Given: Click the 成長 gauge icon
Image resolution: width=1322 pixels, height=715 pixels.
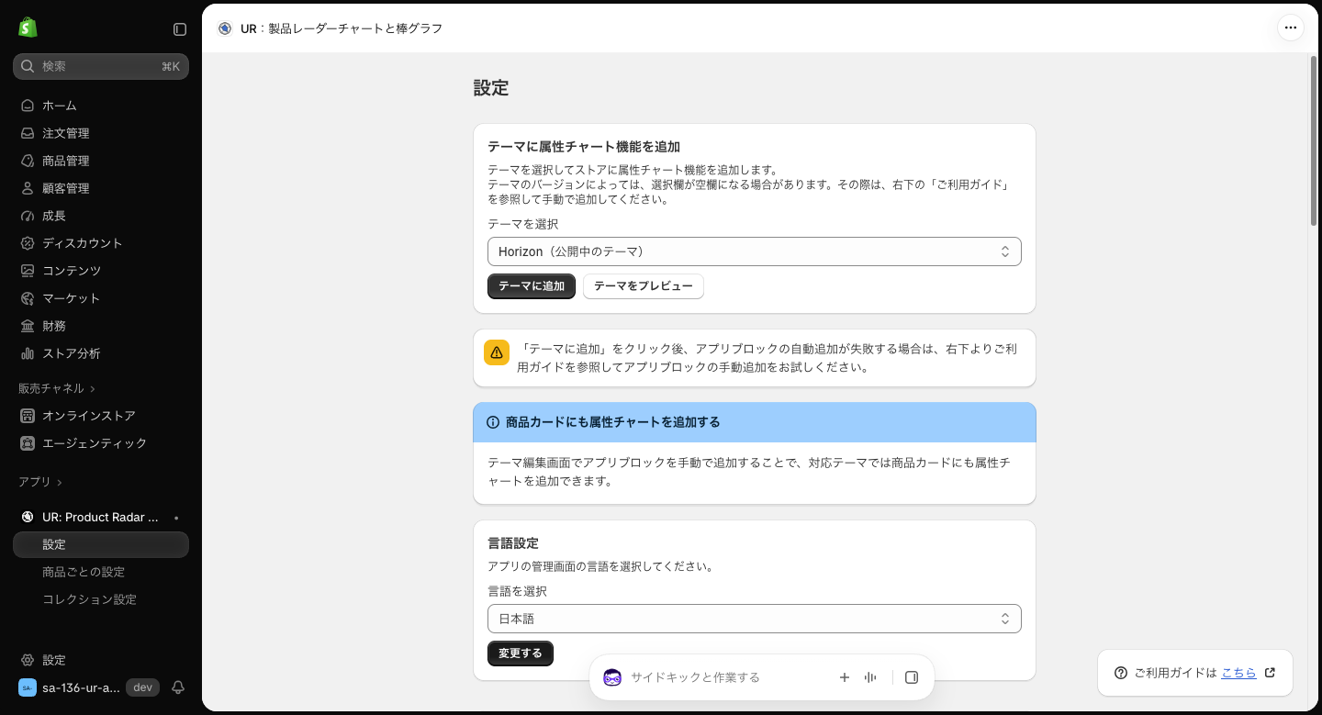Looking at the screenshot, I should coord(28,216).
